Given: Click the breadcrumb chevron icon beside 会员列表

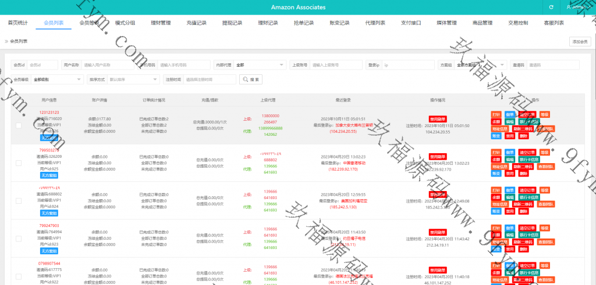Looking at the screenshot, I should pyautogui.click(x=6, y=41).
